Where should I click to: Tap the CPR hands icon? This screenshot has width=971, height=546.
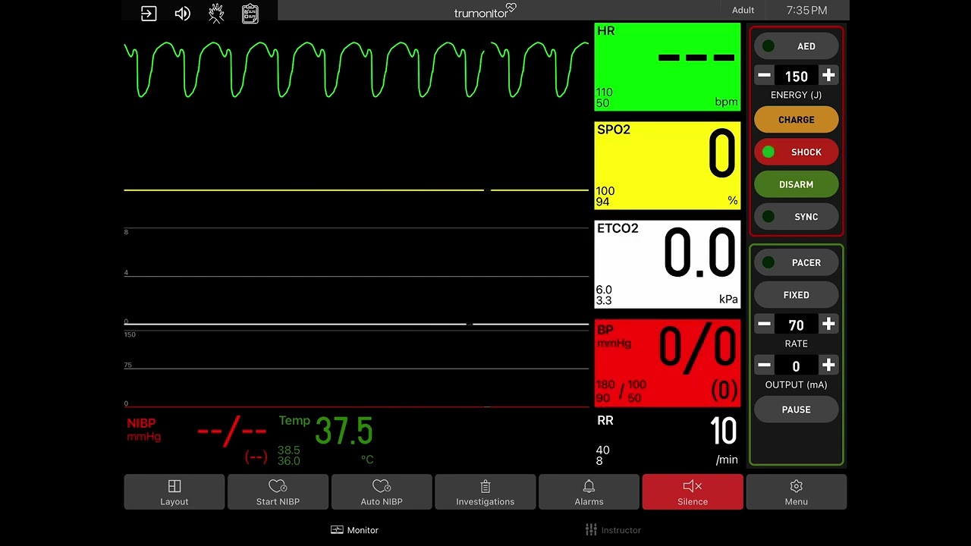pos(216,14)
